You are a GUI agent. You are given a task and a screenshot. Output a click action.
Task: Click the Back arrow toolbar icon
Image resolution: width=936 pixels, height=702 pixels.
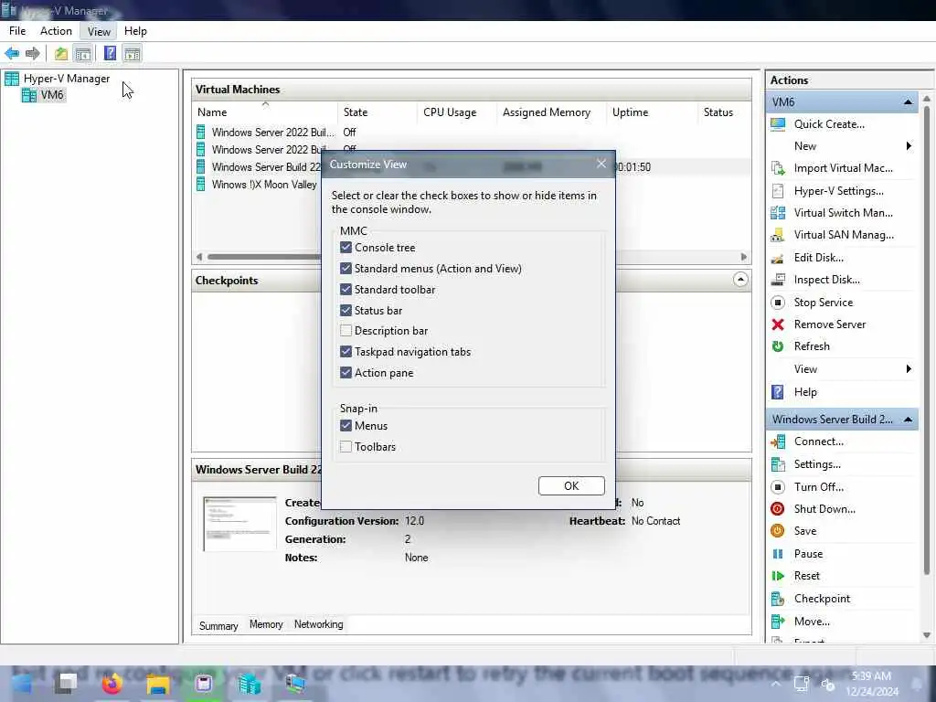pyautogui.click(x=12, y=54)
